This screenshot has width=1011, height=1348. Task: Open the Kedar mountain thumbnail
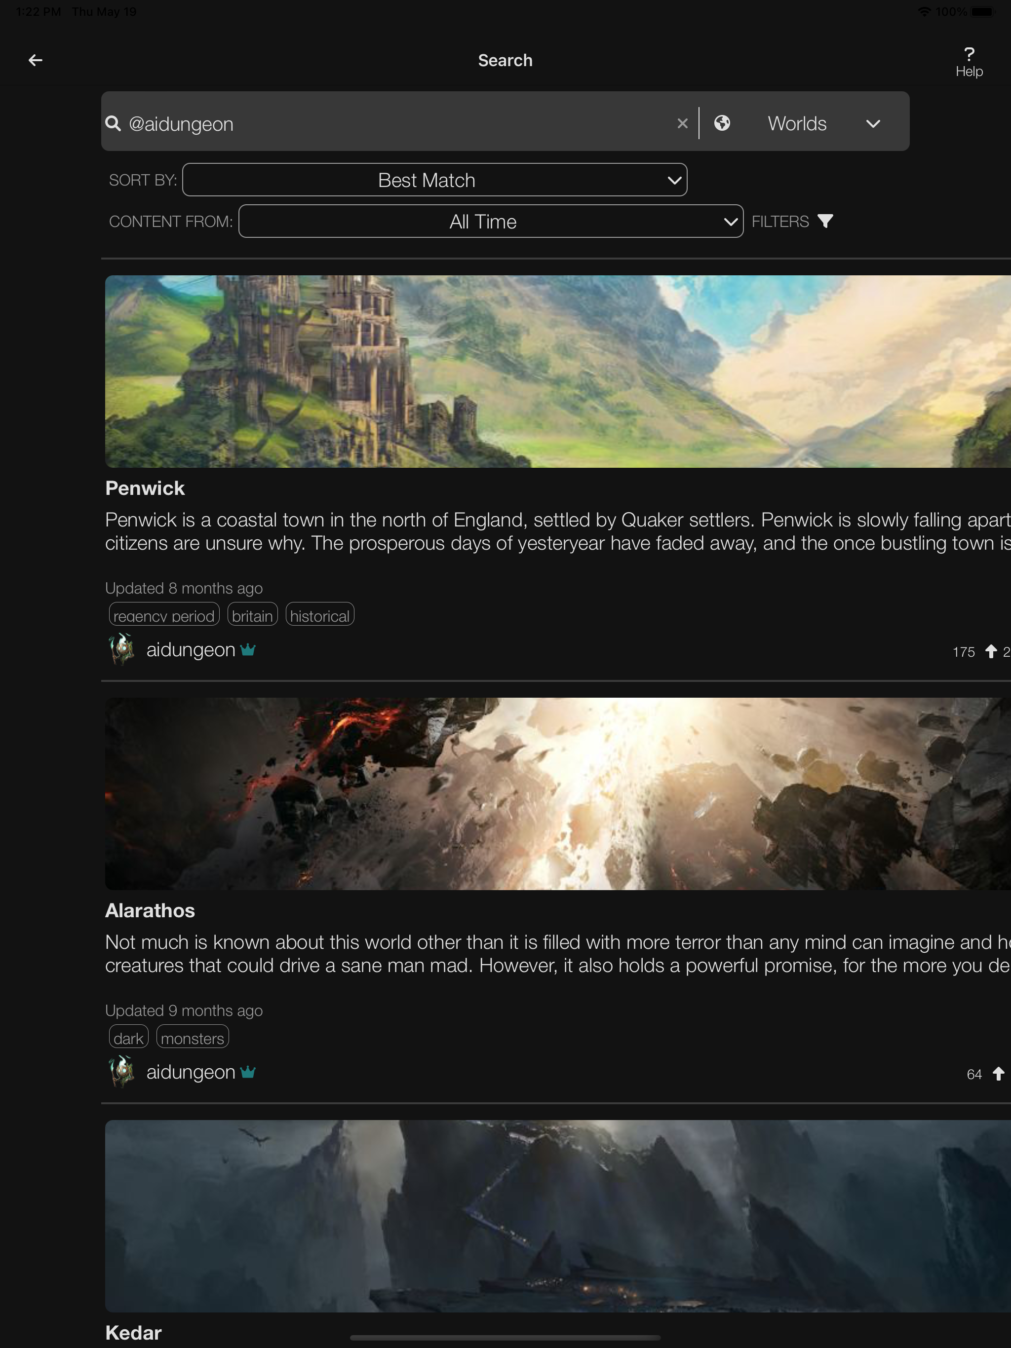pos(558,1216)
